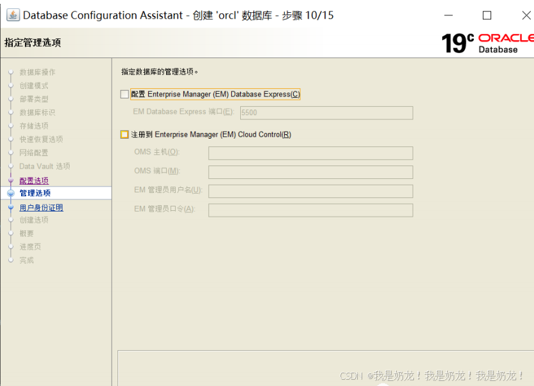
Task: Click the 配置 Enterprise Manager Database Express label
Action: (215, 95)
